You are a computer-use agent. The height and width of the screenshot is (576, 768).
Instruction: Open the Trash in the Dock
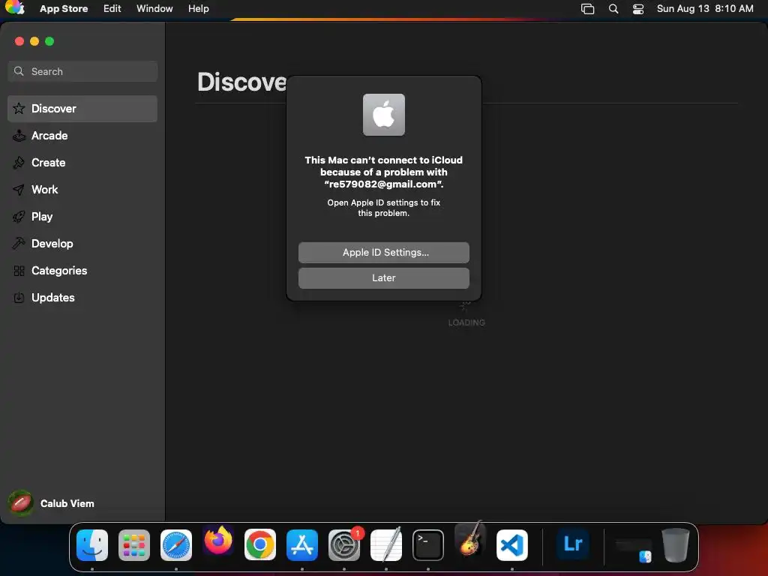click(676, 545)
